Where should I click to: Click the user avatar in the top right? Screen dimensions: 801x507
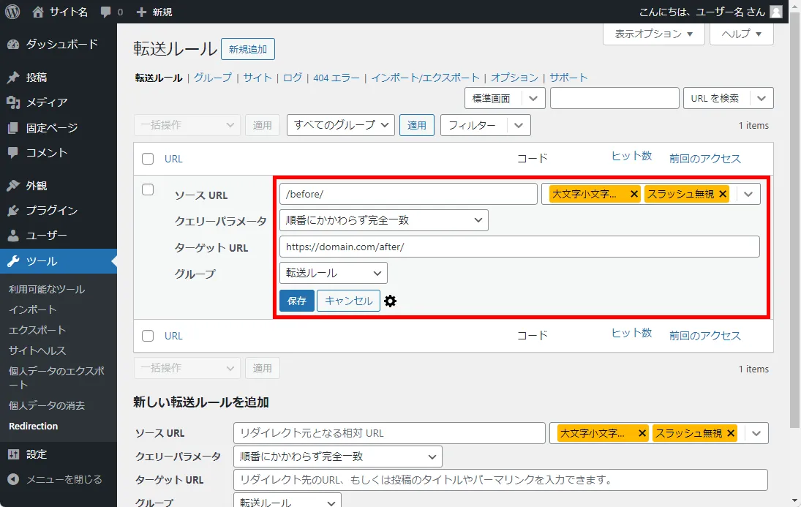coord(777,11)
